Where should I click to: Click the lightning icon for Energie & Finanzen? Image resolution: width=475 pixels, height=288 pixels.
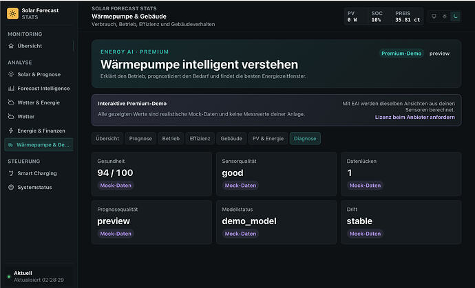[x=11, y=131]
